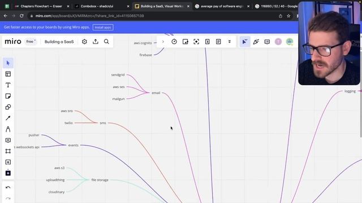
Task: Select the Pen drawing tool
Action: (8, 129)
